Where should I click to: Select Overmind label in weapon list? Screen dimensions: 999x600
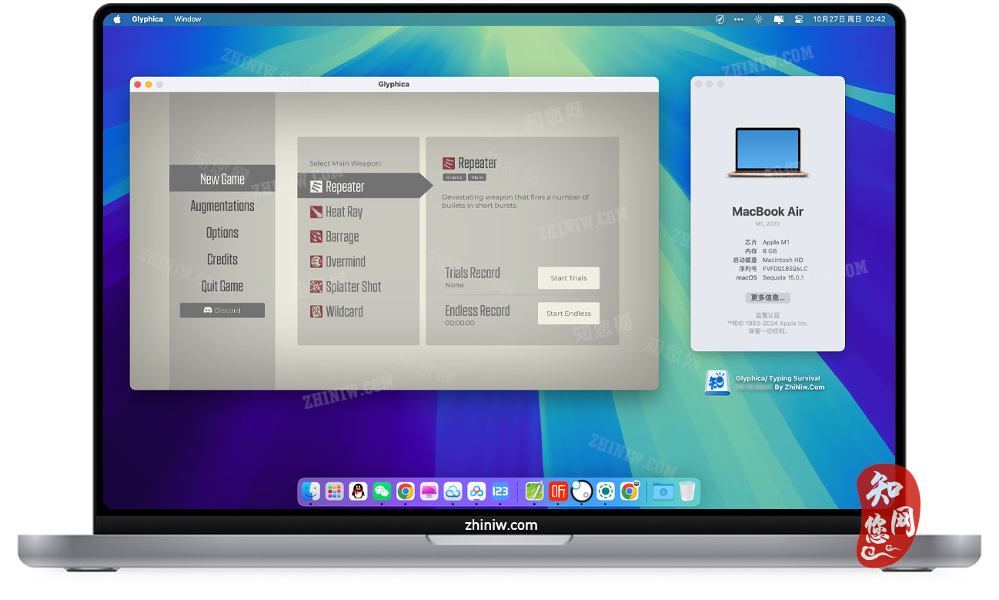click(346, 262)
